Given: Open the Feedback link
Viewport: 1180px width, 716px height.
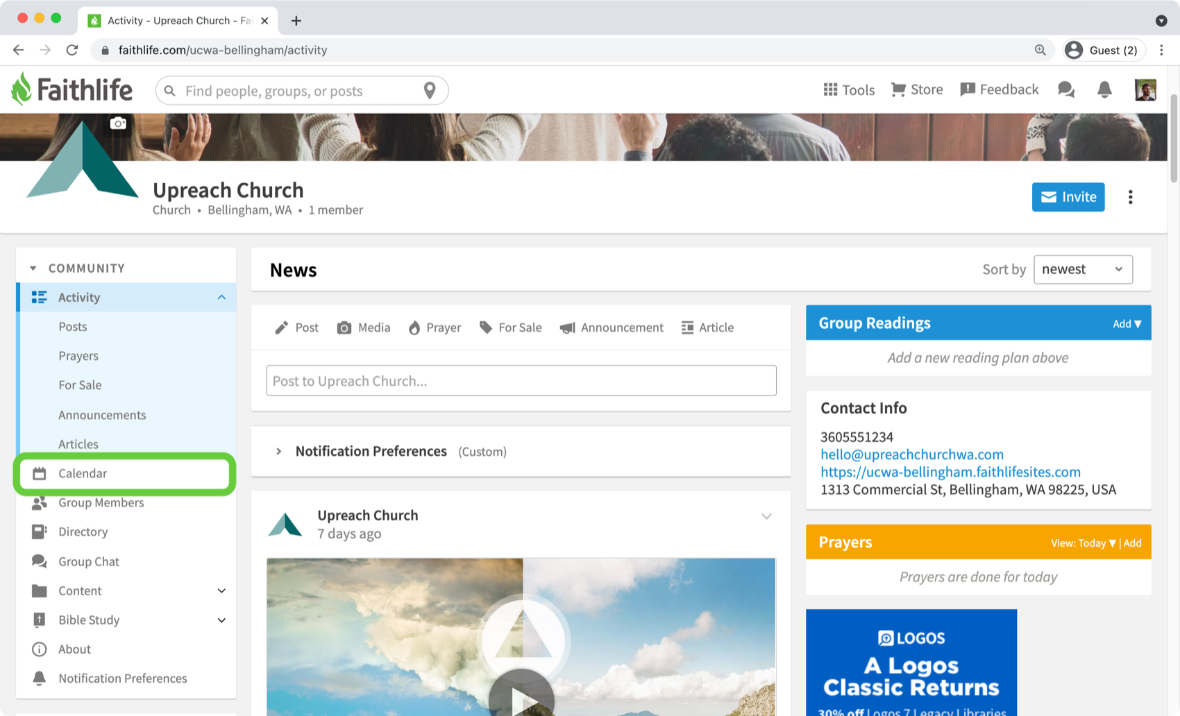Looking at the screenshot, I should [1000, 89].
